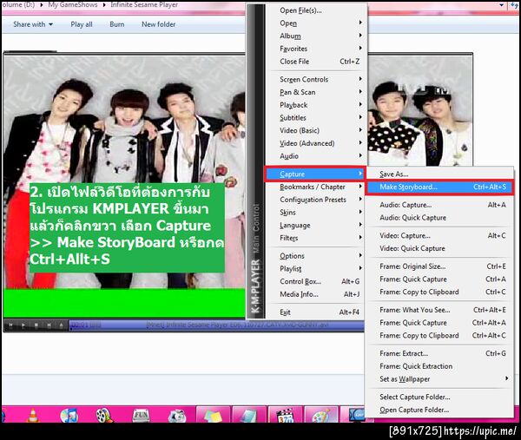Click My GameShows in Explorer address path
Viewport: 521px width, 440px height.
click(73, 4)
